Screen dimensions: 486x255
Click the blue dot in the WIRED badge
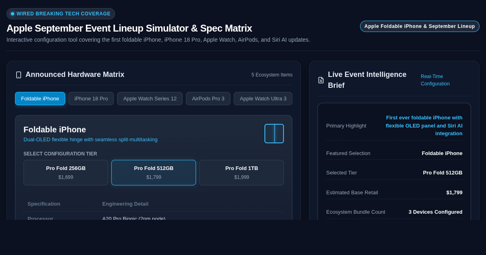point(13,14)
